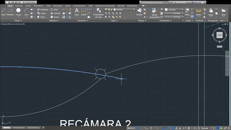Viewport: 231px width, 130px height.
Task: Open the Complementos ribbon tab
Action: point(79,6)
